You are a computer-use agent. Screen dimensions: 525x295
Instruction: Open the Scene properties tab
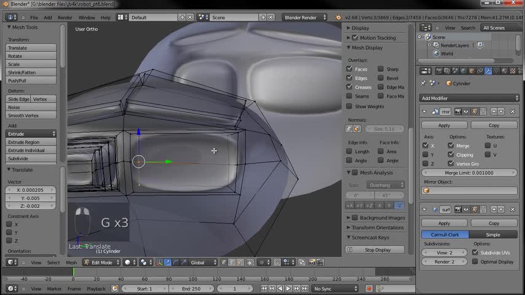[x=455, y=71]
